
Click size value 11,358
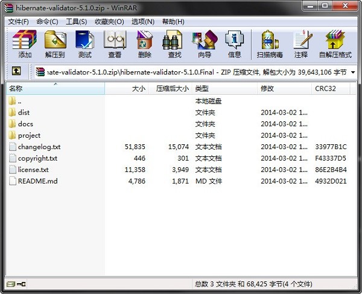click(135, 170)
